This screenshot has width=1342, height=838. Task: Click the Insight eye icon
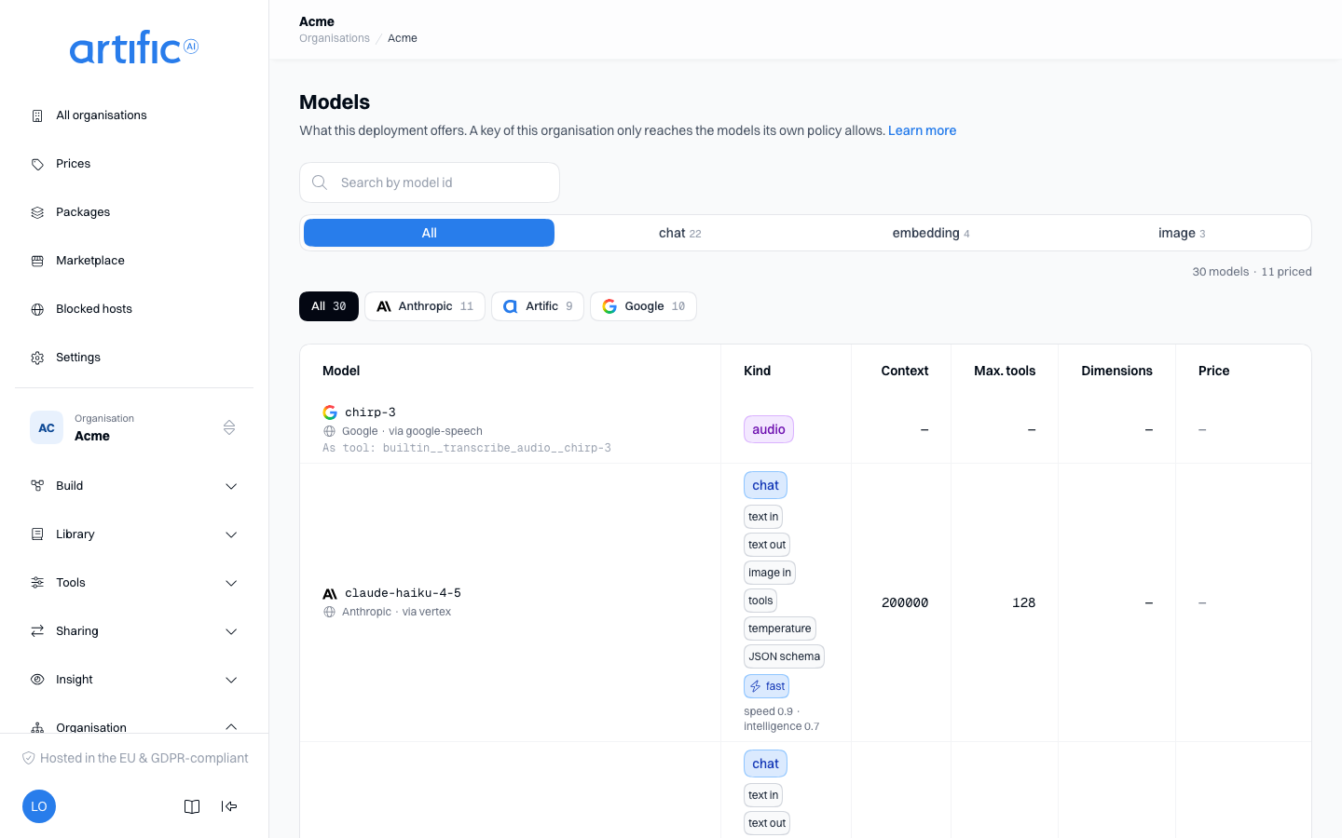pyautogui.click(x=37, y=680)
